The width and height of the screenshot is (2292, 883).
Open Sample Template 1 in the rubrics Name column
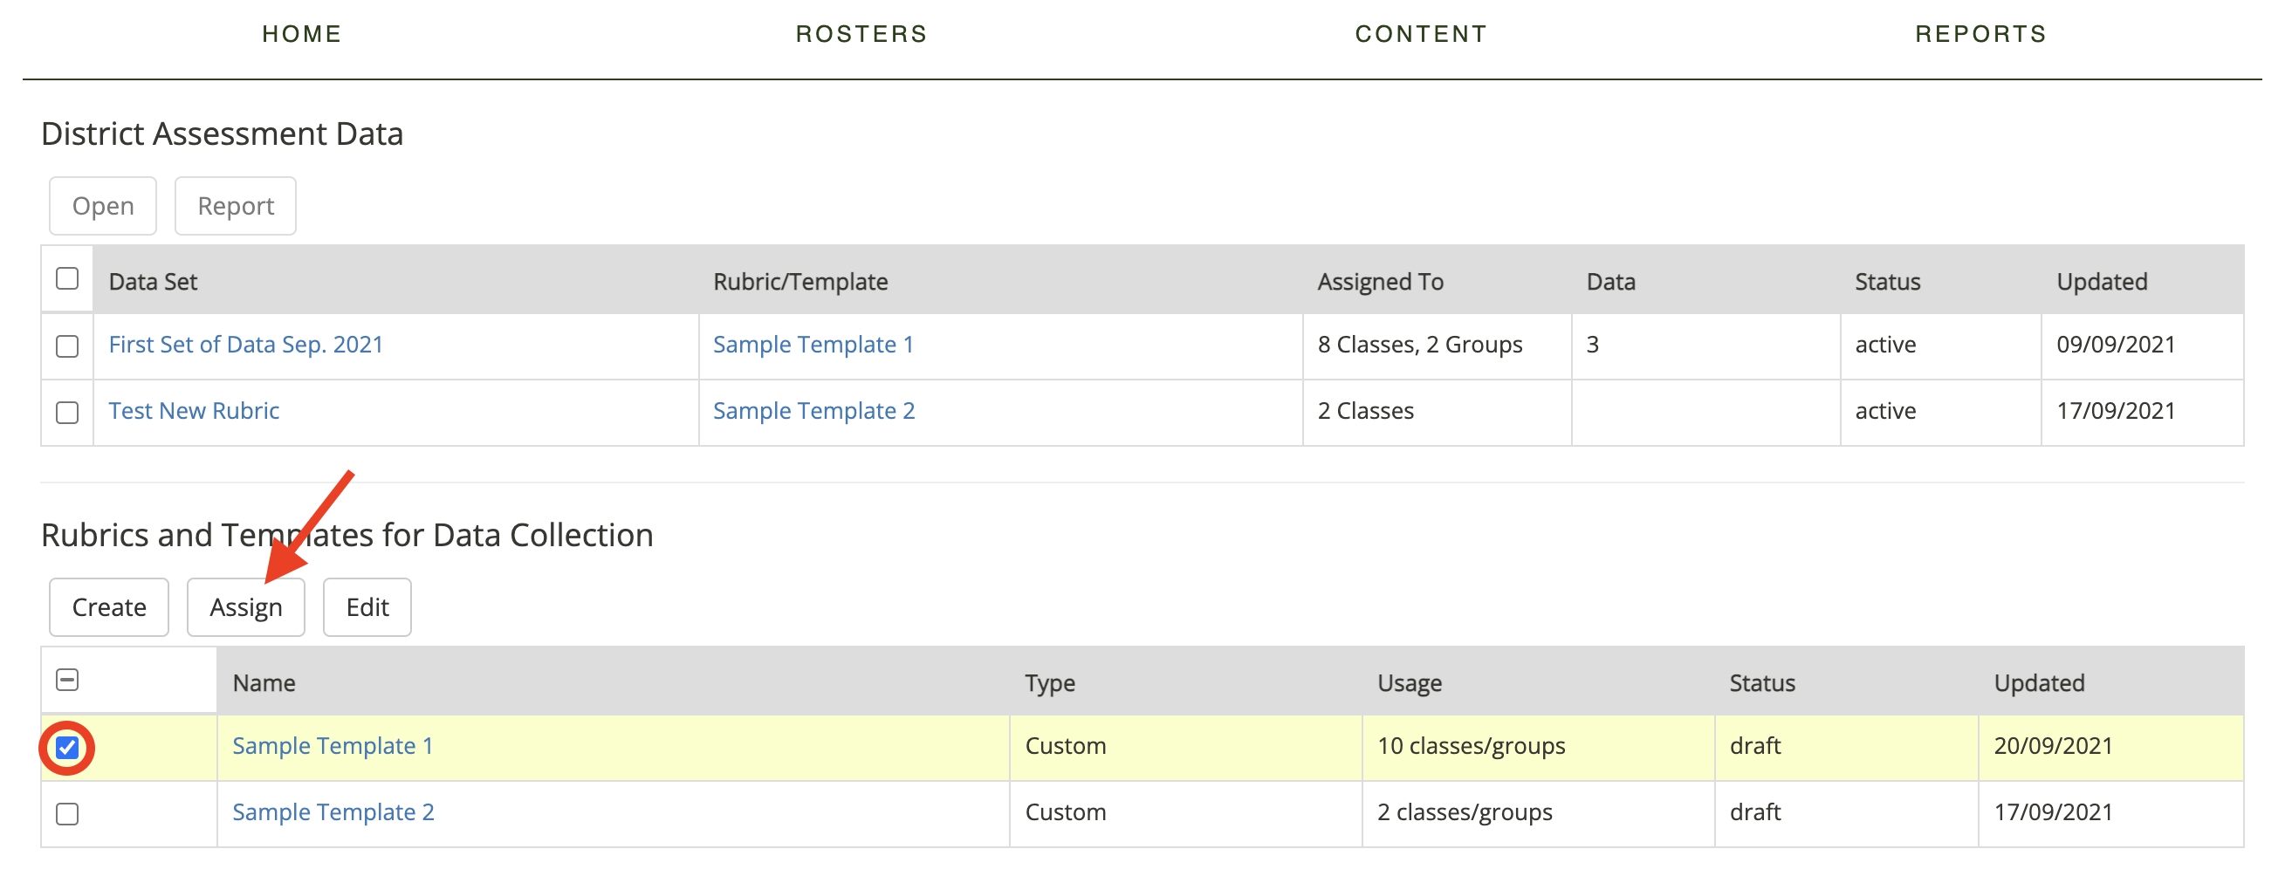(332, 745)
